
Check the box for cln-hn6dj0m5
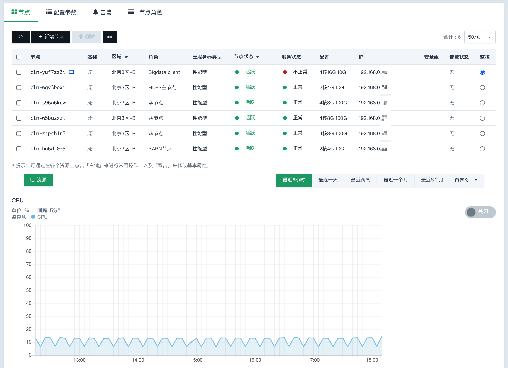pyautogui.click(x=19, y=149)
